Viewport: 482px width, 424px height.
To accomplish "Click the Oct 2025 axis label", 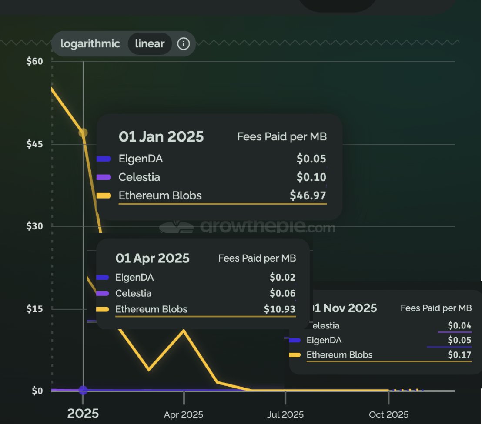I will (388, 415).
